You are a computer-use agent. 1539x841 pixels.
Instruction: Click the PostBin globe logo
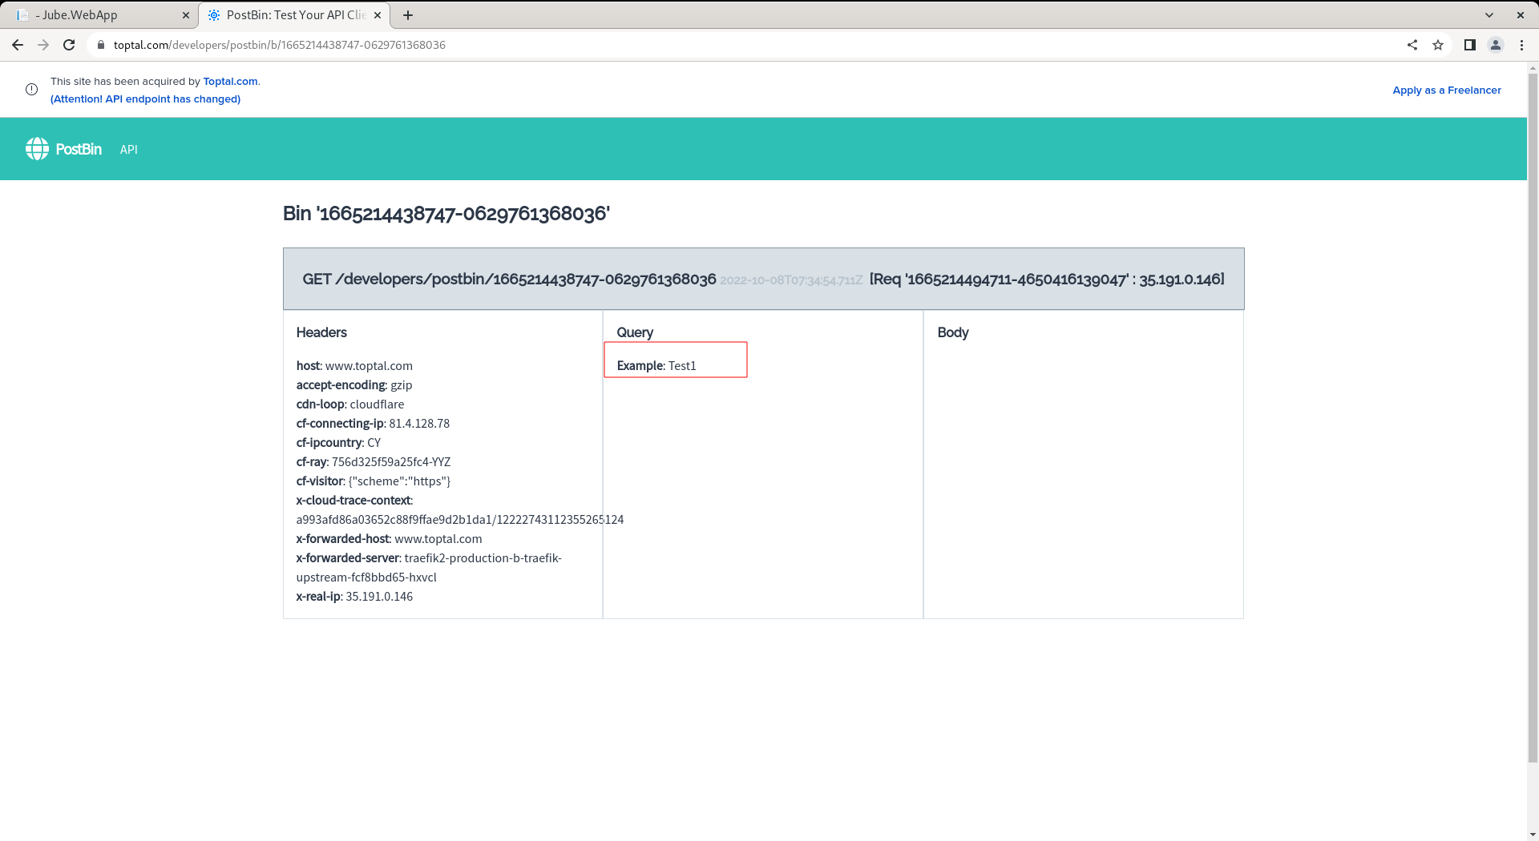point(37,149)
